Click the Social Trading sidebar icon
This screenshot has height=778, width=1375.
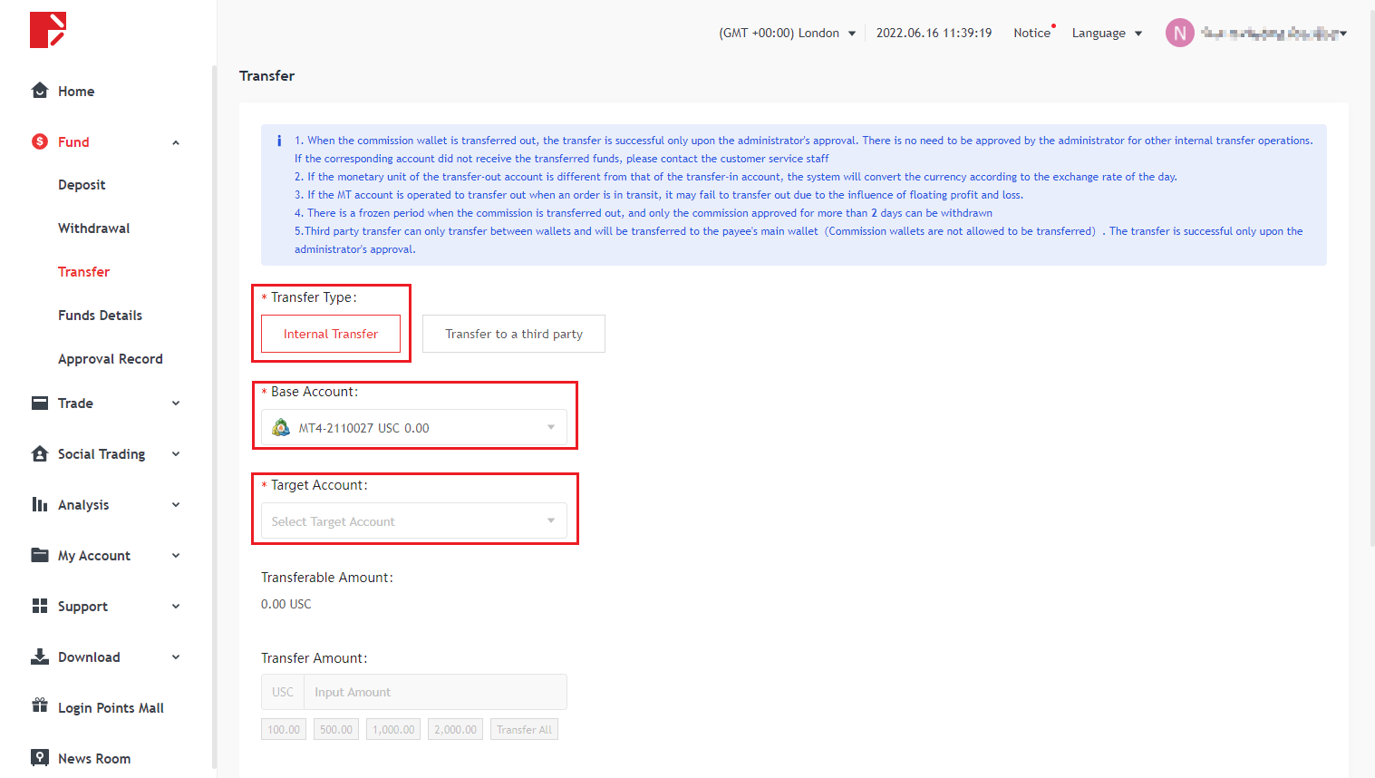tap(40, 453)
